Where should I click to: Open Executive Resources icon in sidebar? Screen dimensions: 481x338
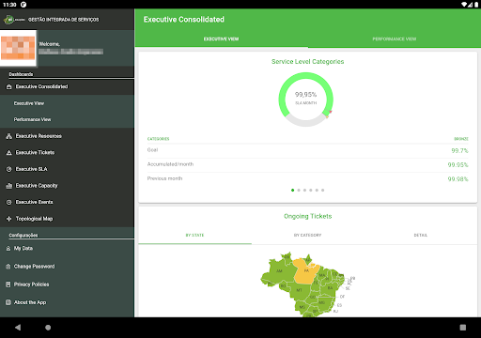[x=9, y=136]
